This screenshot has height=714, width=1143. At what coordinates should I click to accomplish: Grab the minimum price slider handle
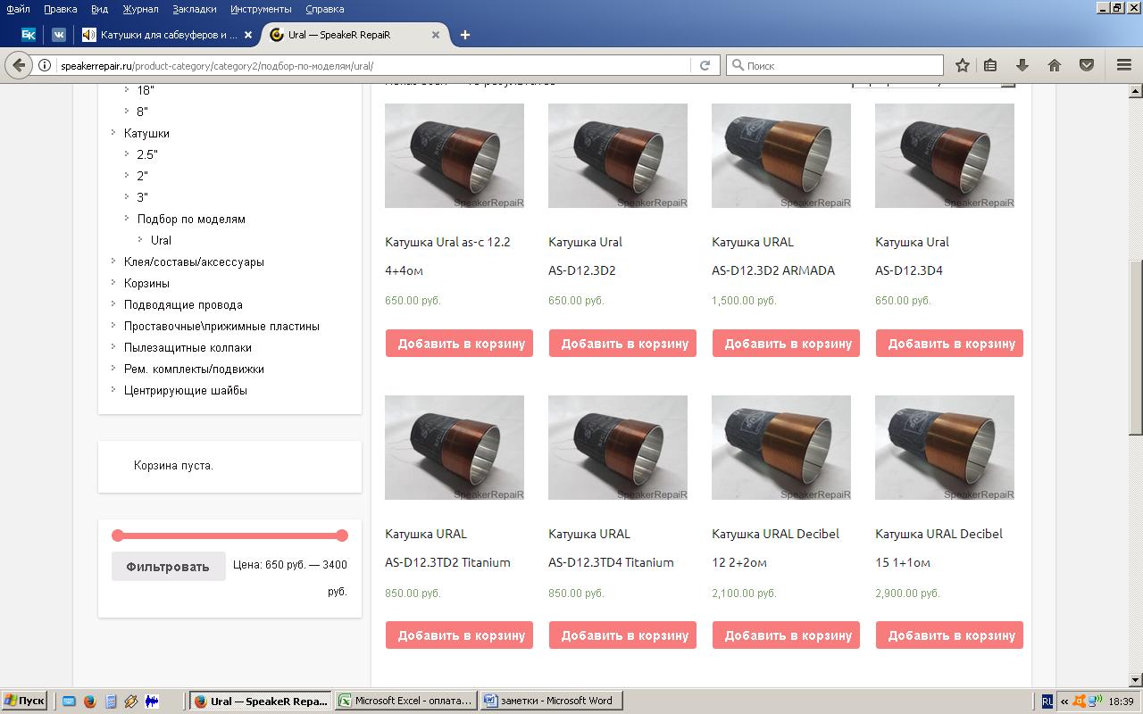coord(117,535)
